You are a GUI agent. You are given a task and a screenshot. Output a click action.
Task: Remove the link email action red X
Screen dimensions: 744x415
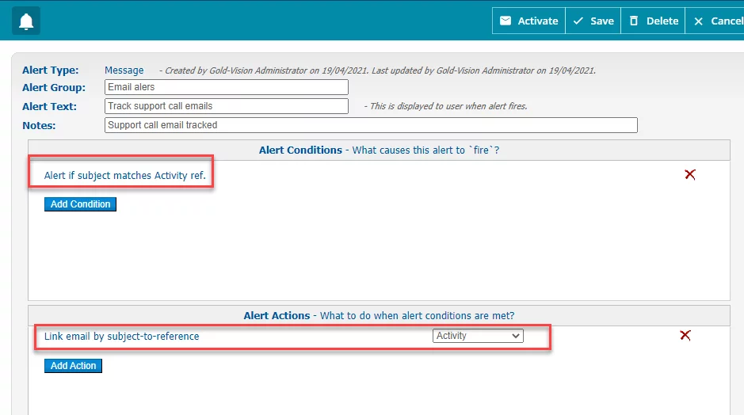(x=685, y=335)
